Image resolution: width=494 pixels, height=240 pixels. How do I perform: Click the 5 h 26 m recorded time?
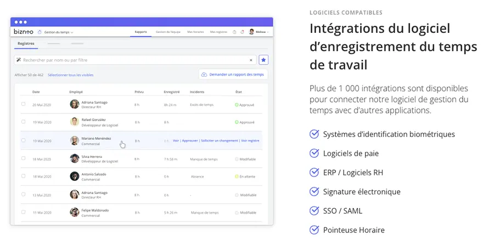tap(171, 213)
